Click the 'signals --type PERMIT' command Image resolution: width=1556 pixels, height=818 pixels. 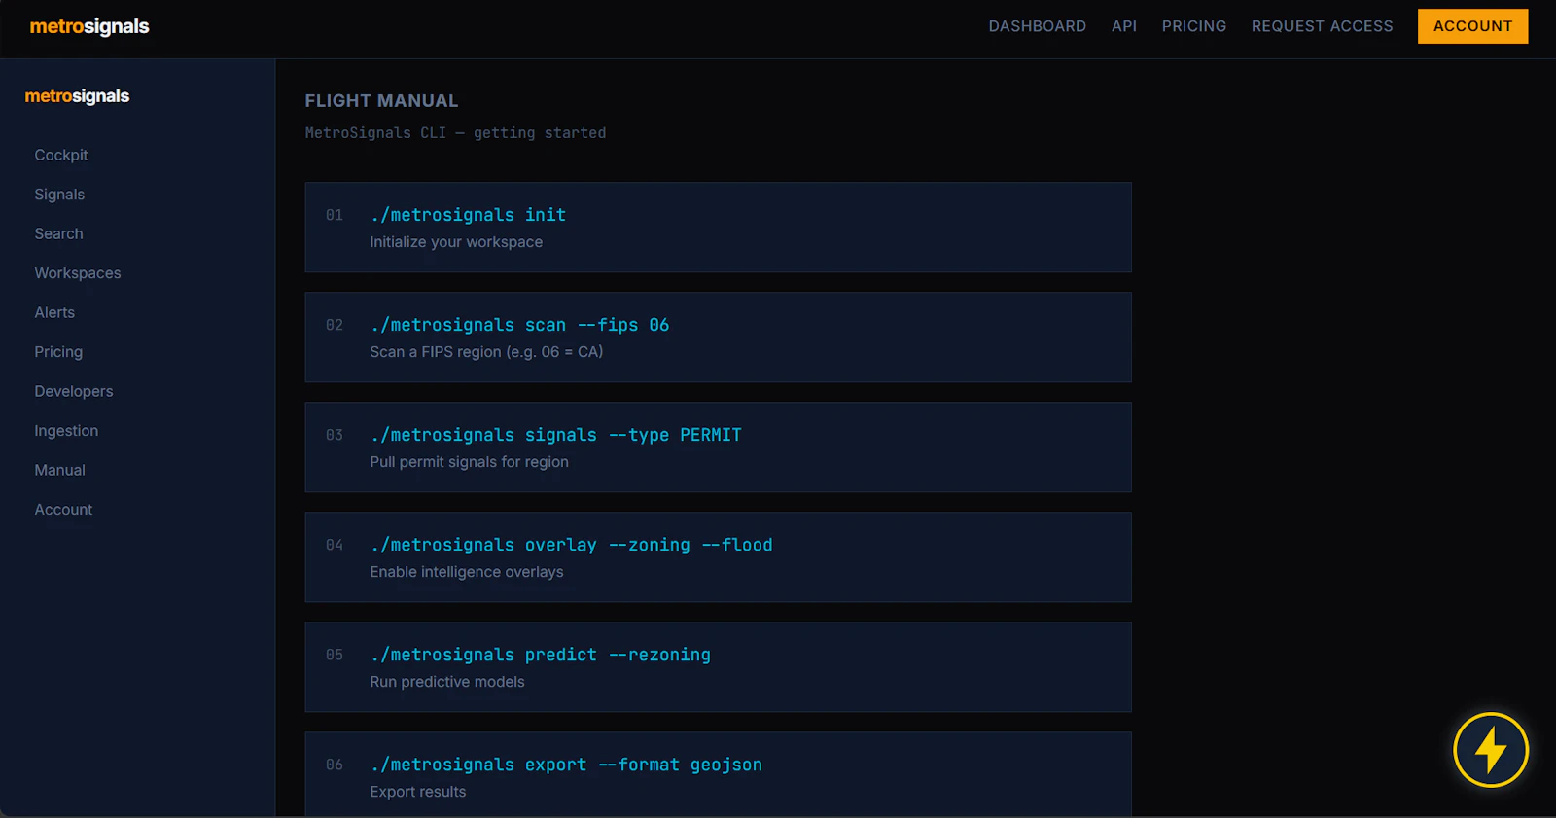click(x=555, y=435)
